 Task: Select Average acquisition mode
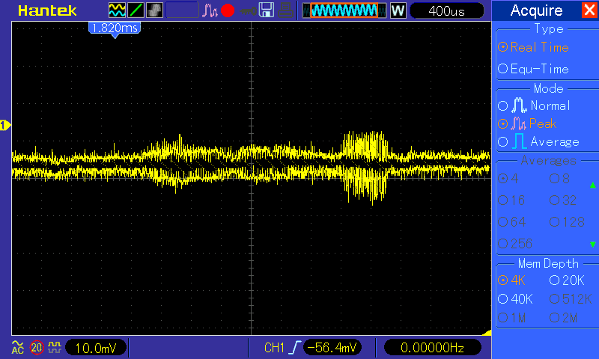[538, 141]
